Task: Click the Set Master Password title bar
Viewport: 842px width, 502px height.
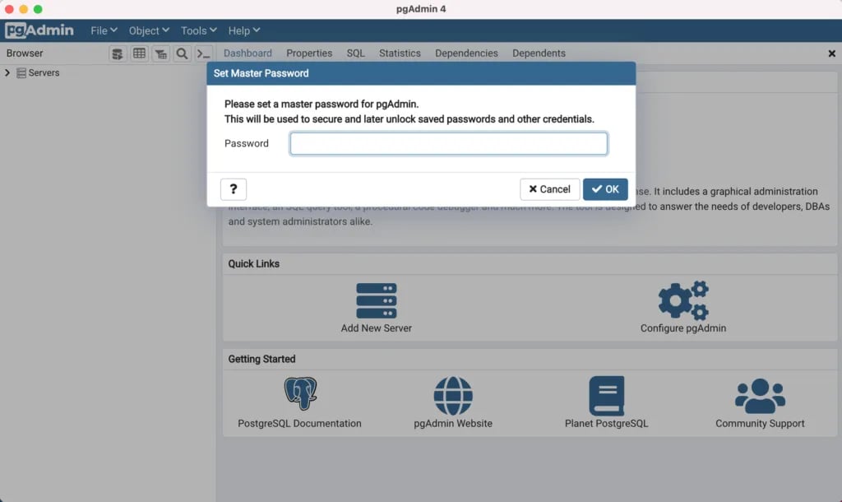Action: click(x=422, y=73)
